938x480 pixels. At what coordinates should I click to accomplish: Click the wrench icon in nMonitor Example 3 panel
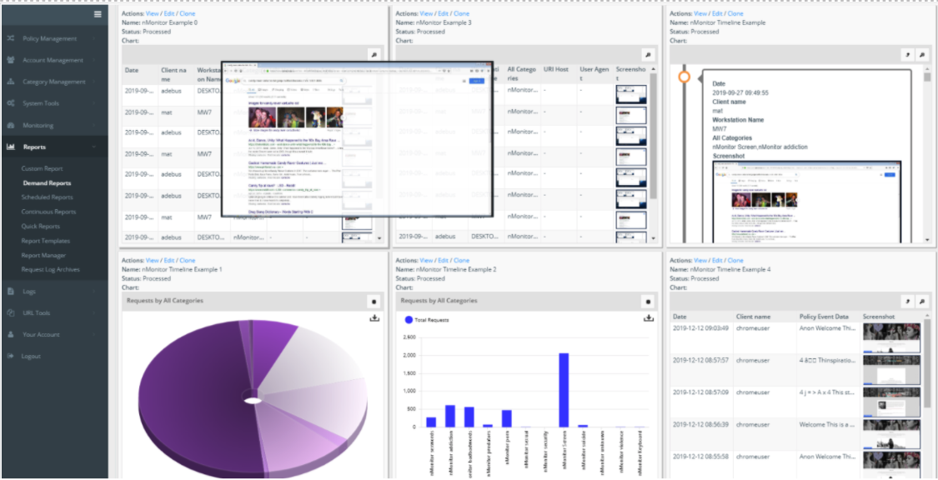point(647,54)
